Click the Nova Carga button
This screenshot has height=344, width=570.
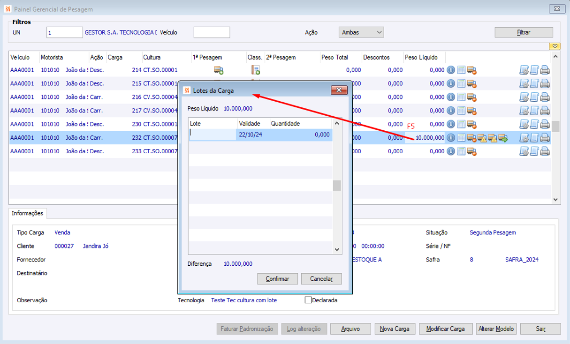click(395, 329)
